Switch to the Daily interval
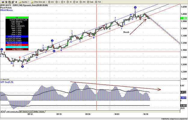This screenshot has width=188, height=120. (x=90, y=2)
